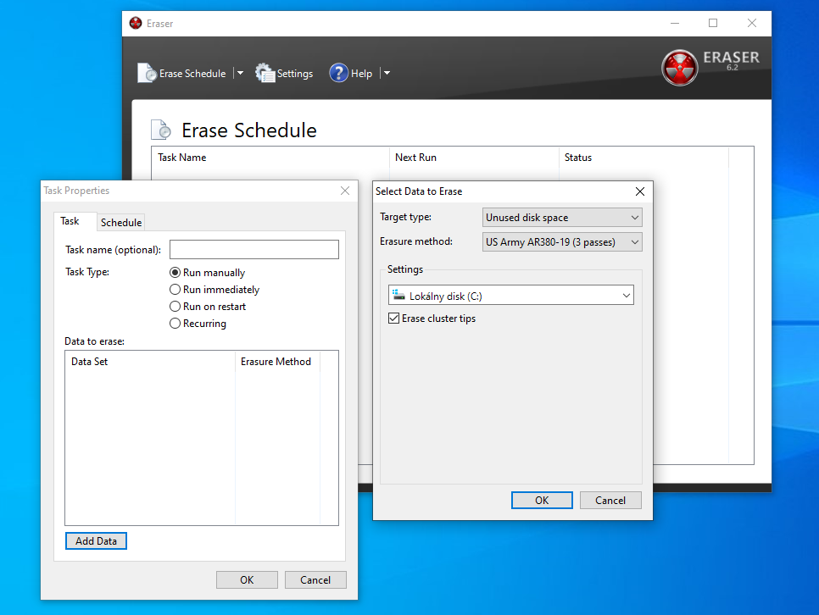
Task: Expand the Erase Schedule dropdown arrow
Action: pyautogui.click(x=240, y=74)
